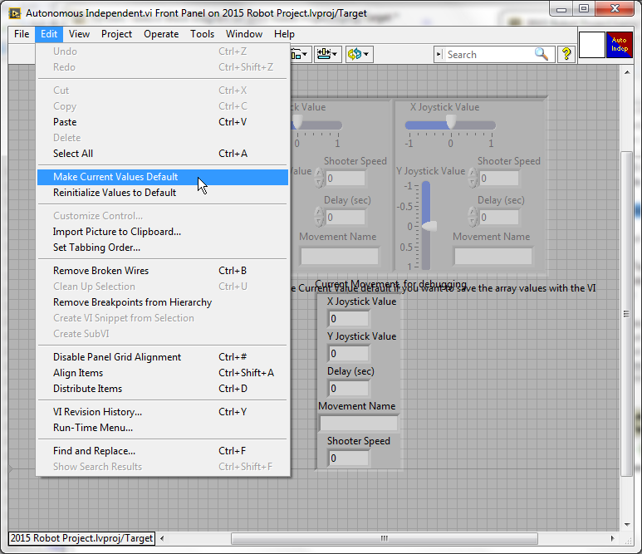Click the white connector pane square
The height and width of the screenshot is (554, 642).
[591, 45]
